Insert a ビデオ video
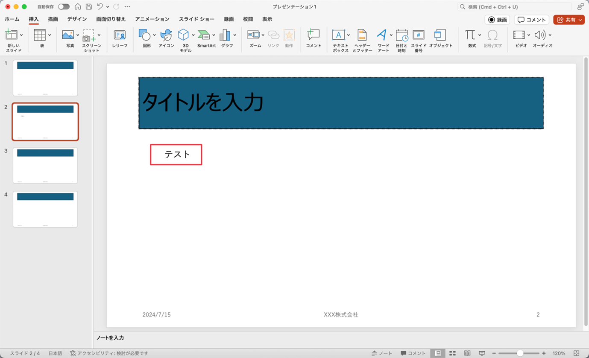This screenshot has width=589, height=358. point(519,35)
